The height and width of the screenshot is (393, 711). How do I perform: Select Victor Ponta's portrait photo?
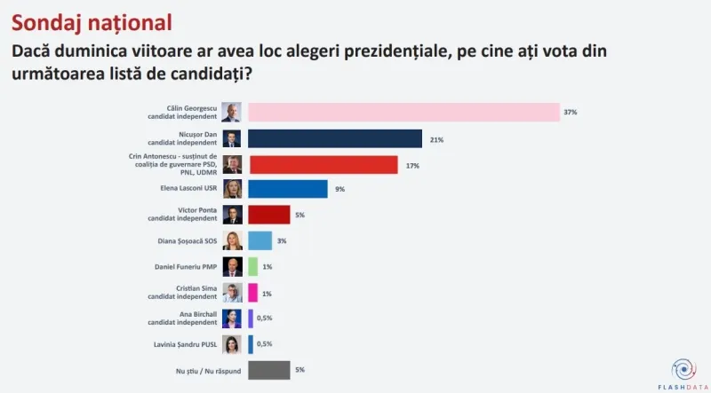click(x=232, y=215)
